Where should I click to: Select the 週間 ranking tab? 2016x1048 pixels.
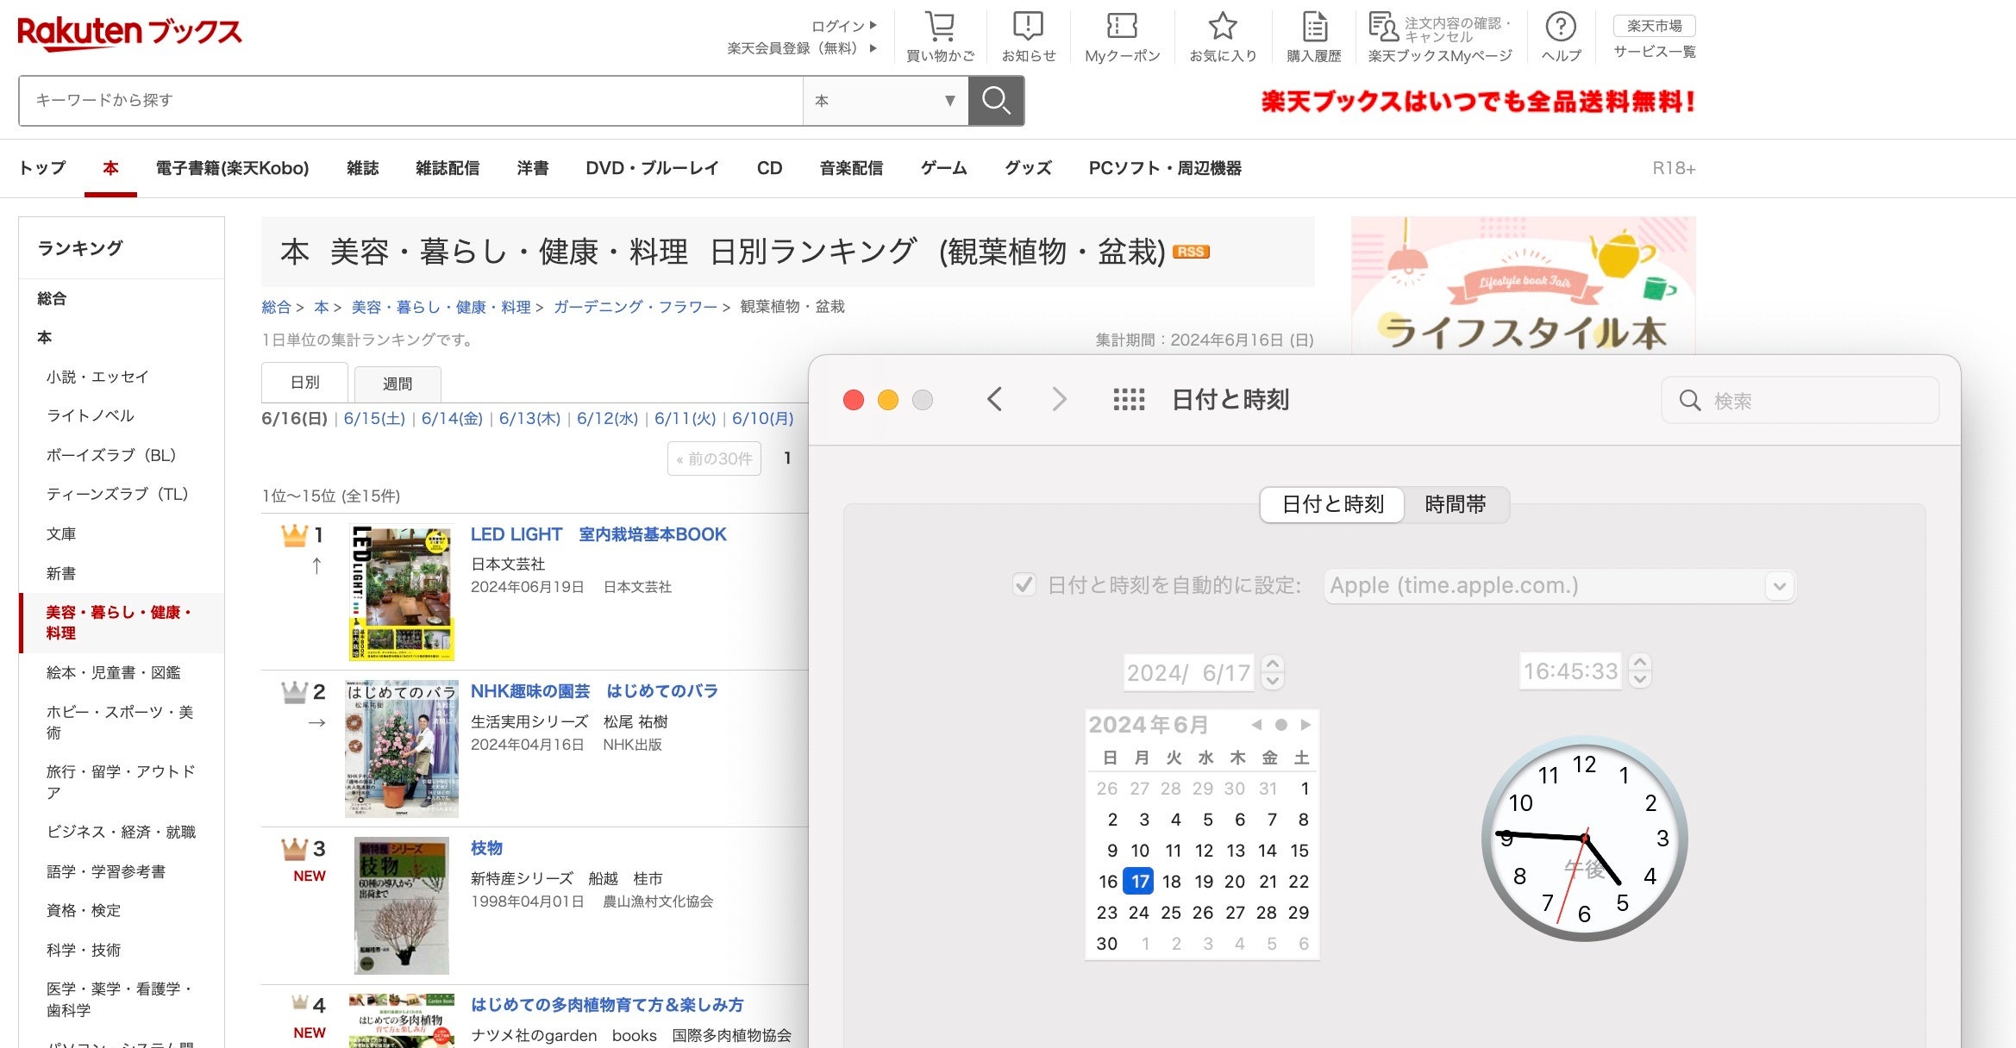398,384
